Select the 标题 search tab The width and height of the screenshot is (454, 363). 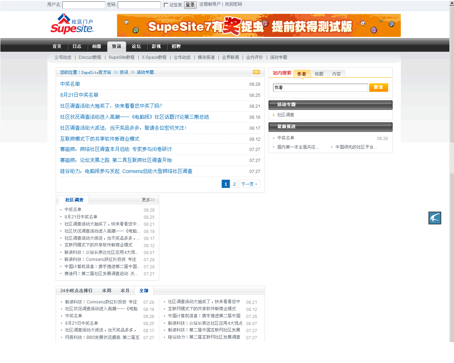point(319,74)
